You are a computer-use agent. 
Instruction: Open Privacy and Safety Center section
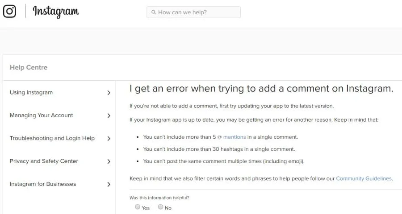click(x=44, y=161)
